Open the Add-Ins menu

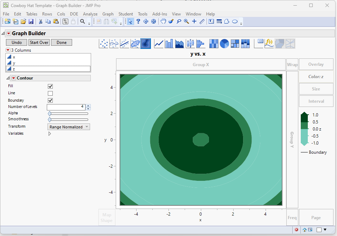159,14
